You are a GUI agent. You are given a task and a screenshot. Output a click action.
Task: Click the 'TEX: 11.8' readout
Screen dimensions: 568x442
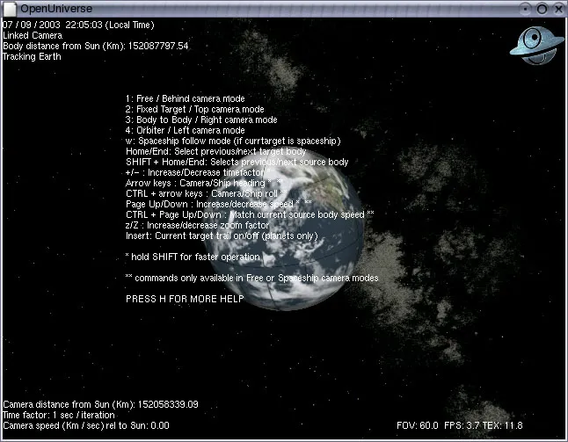tap(502, 425)
